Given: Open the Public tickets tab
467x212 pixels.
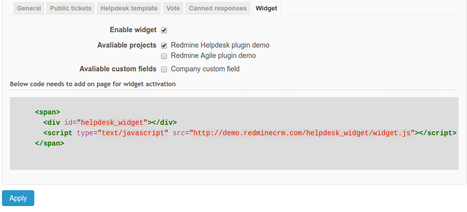Looking at the screenshot, I should coord(70,8).
